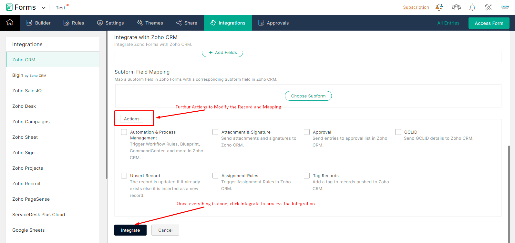Click the Rules tab icon
This screenshot has width=515, height=243.
tap(66, 23)
